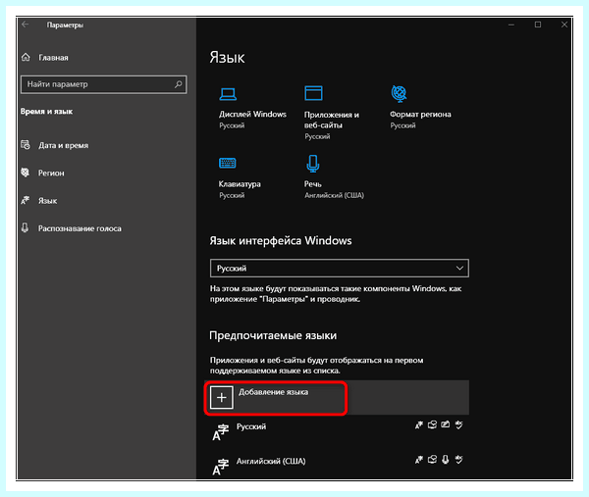Screen dimensions: 589x497
Task: Click display language feature icon in Русский row
Action: tap(419, 424)
